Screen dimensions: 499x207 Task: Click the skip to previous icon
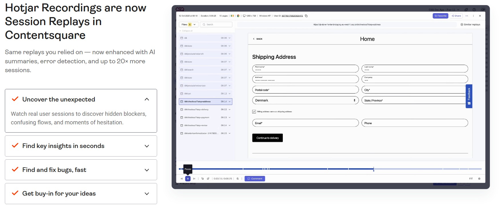tap(181, 179)
